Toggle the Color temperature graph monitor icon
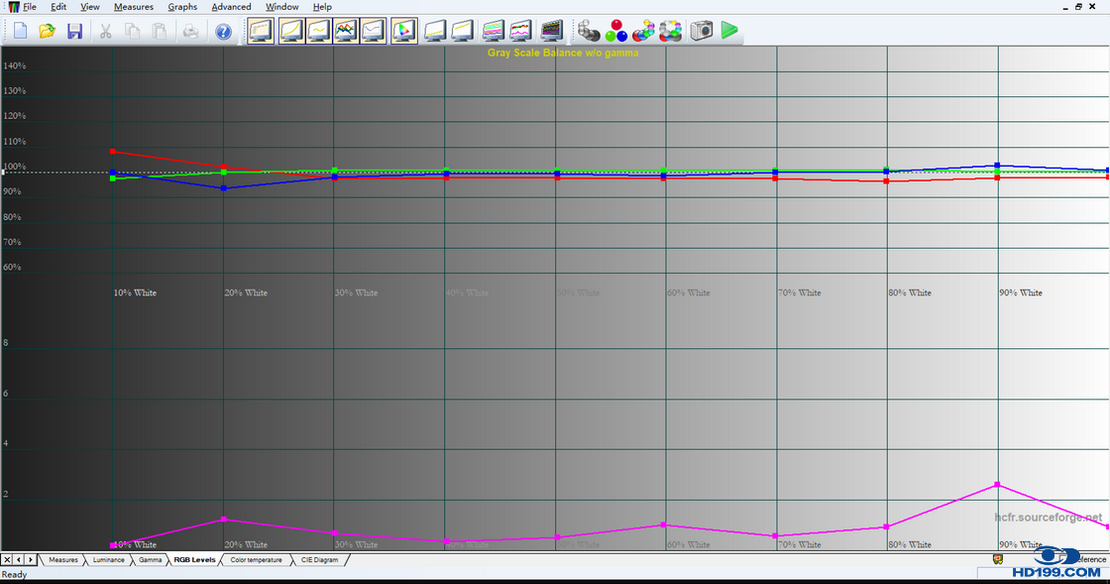This screenshot has width=1110, height=584. (373, 31)
